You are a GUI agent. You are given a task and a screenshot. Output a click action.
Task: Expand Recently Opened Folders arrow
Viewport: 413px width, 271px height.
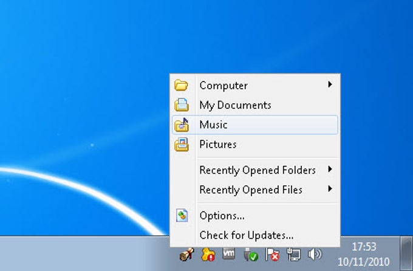point(330,170)
